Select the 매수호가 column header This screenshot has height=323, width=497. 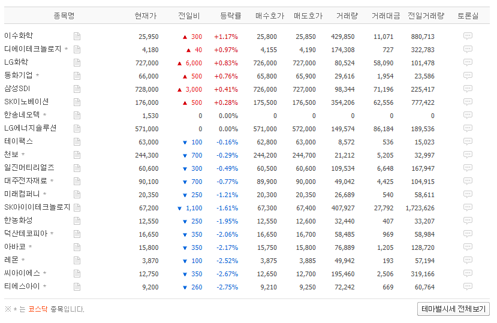pyautogui.click(x=270, y=16)
